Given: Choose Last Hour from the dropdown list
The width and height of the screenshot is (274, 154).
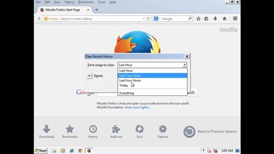Looking at the screenshot, I should click(152, 71).
